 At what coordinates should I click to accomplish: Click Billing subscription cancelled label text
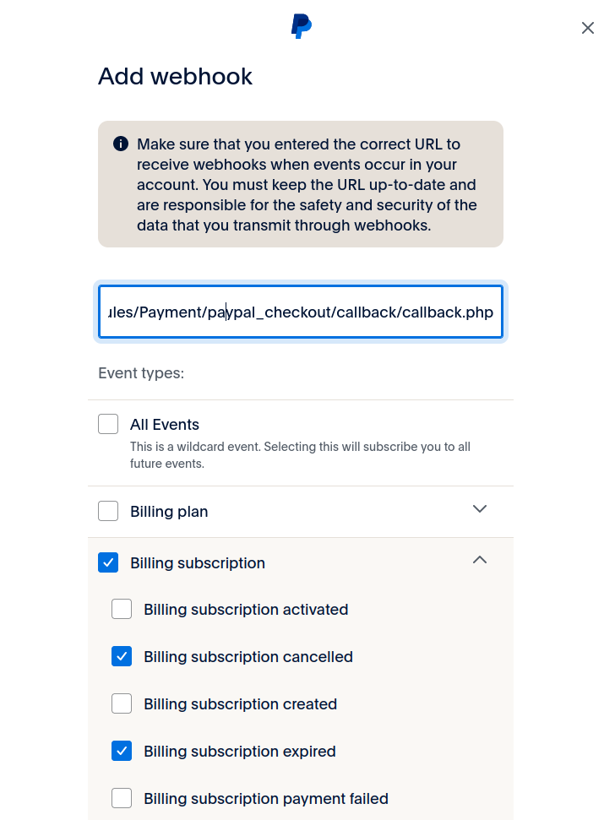click(248, 657)
